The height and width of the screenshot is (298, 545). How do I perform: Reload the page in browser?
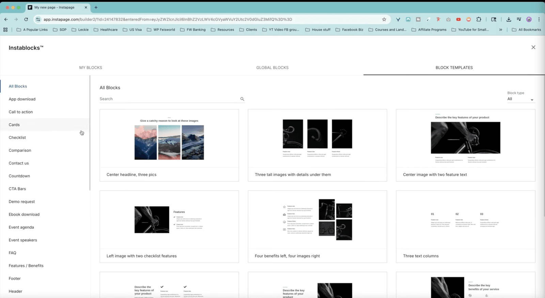point(26,19)
